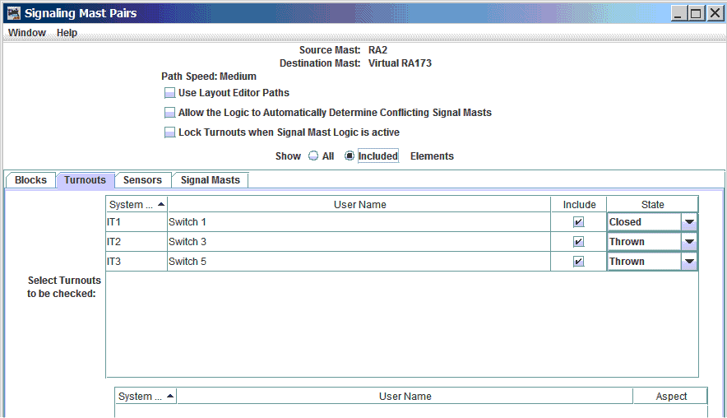Image resolution: width=727 pixels, height=418 pixels.
Task: Sort turnouts by System Name column
Action: pyautogui.click(x=137, y=205)
